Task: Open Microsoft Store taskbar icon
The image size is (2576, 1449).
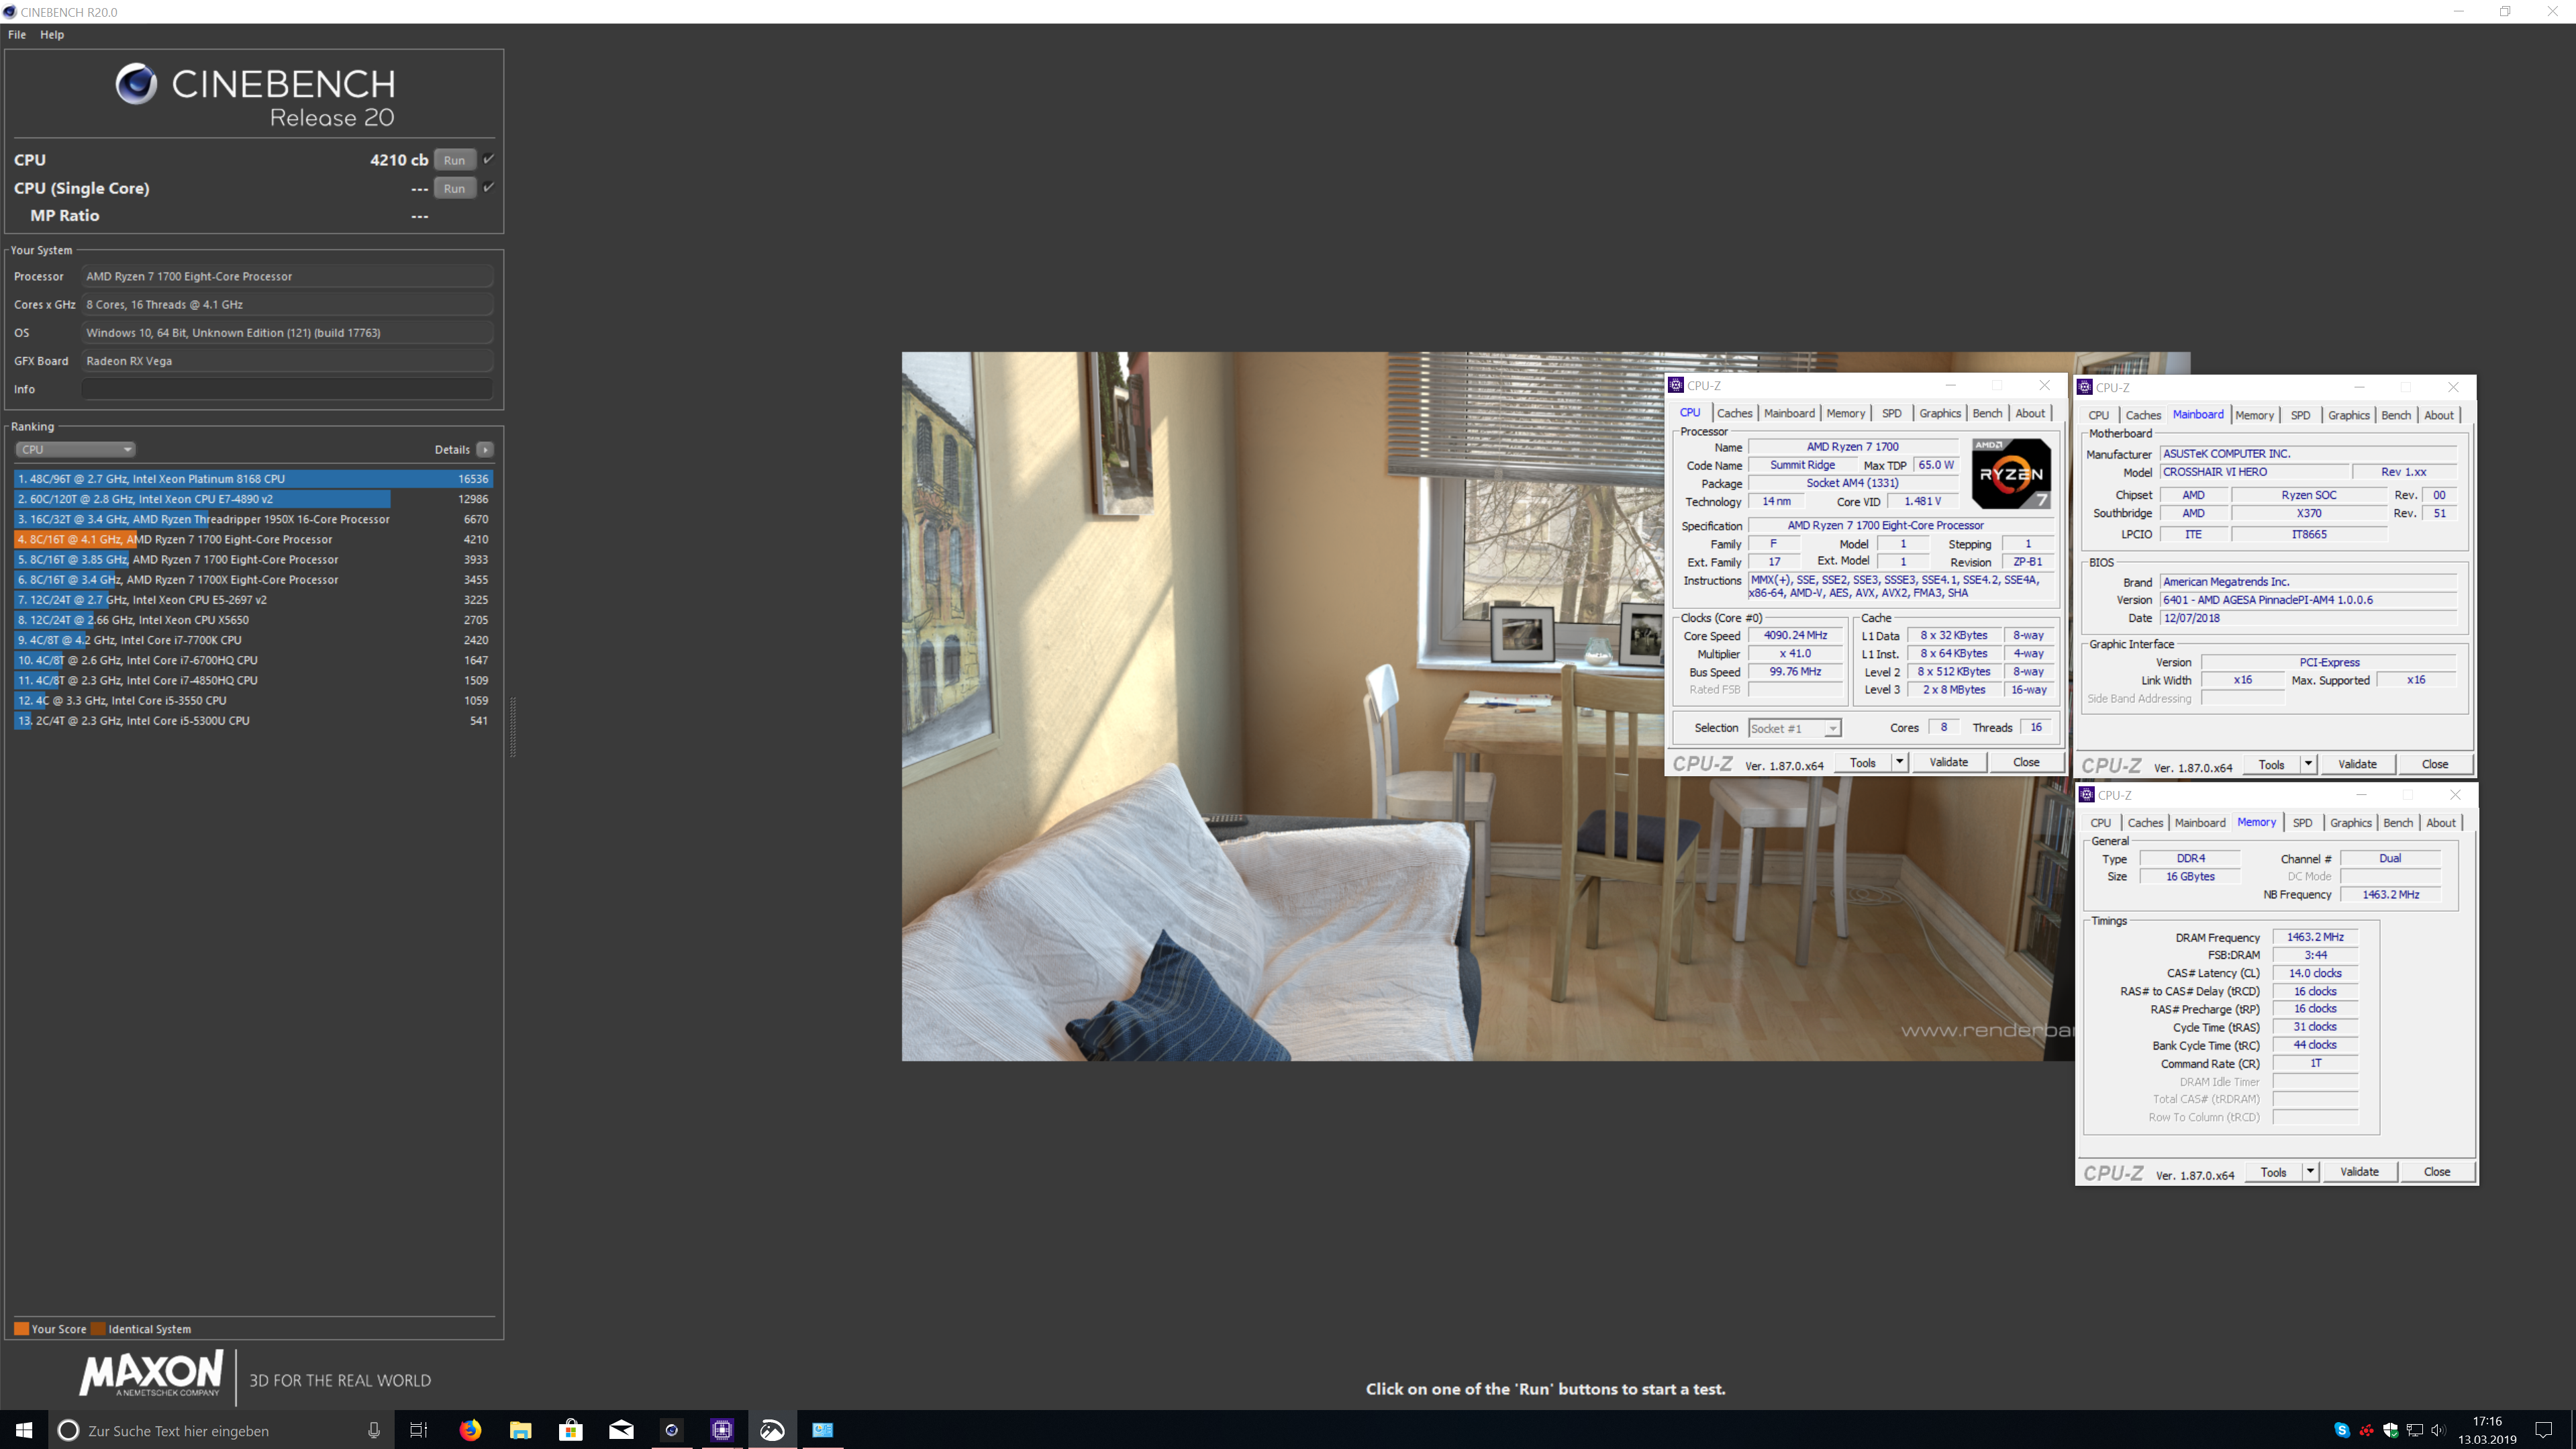Action: [x=571, y=1429]
